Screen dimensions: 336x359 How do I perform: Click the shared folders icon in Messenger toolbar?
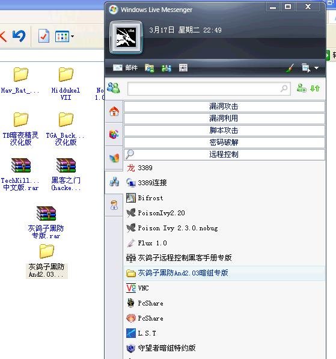[150, 68]
